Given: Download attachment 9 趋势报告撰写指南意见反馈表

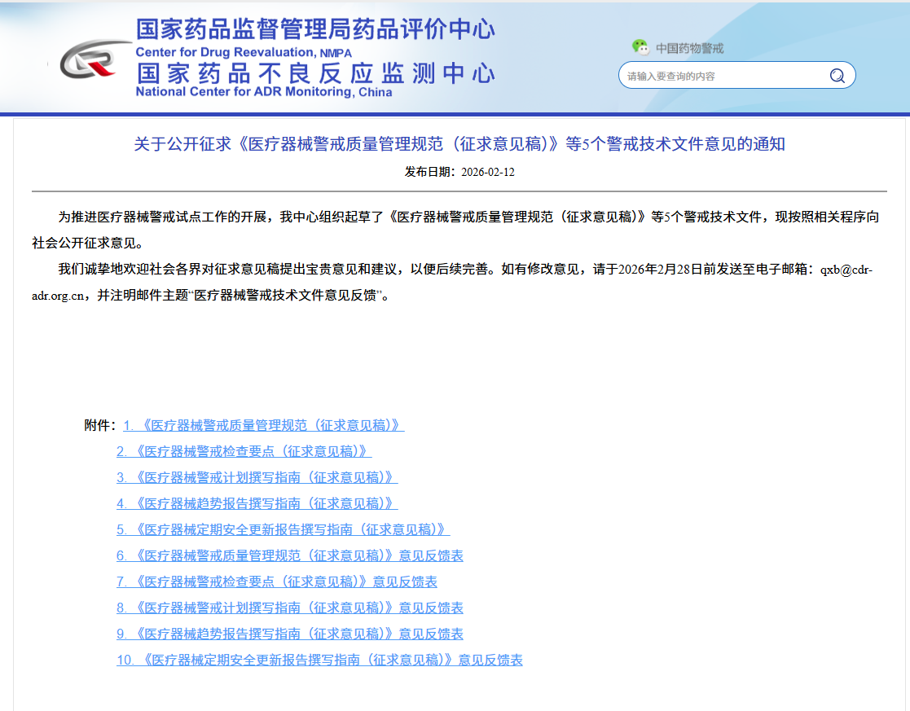Looking at the screenshot, I should 289,634.
